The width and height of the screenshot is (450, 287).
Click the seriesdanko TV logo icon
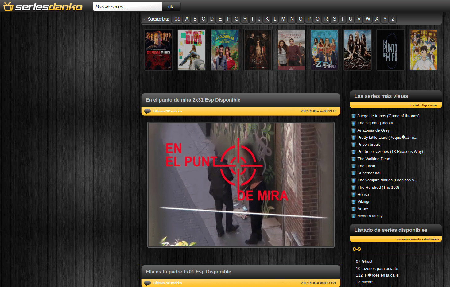8,6
